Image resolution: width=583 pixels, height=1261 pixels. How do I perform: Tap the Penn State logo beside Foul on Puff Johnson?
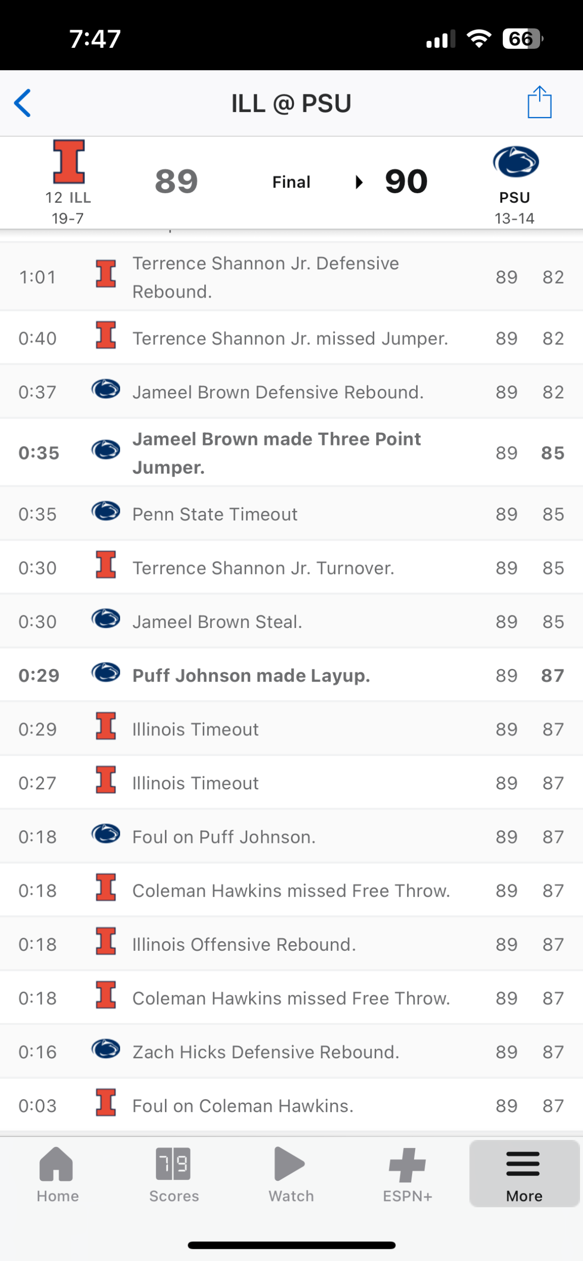(106, 834)
